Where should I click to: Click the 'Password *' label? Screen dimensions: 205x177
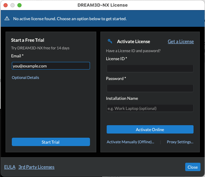(x=116, y=79)
